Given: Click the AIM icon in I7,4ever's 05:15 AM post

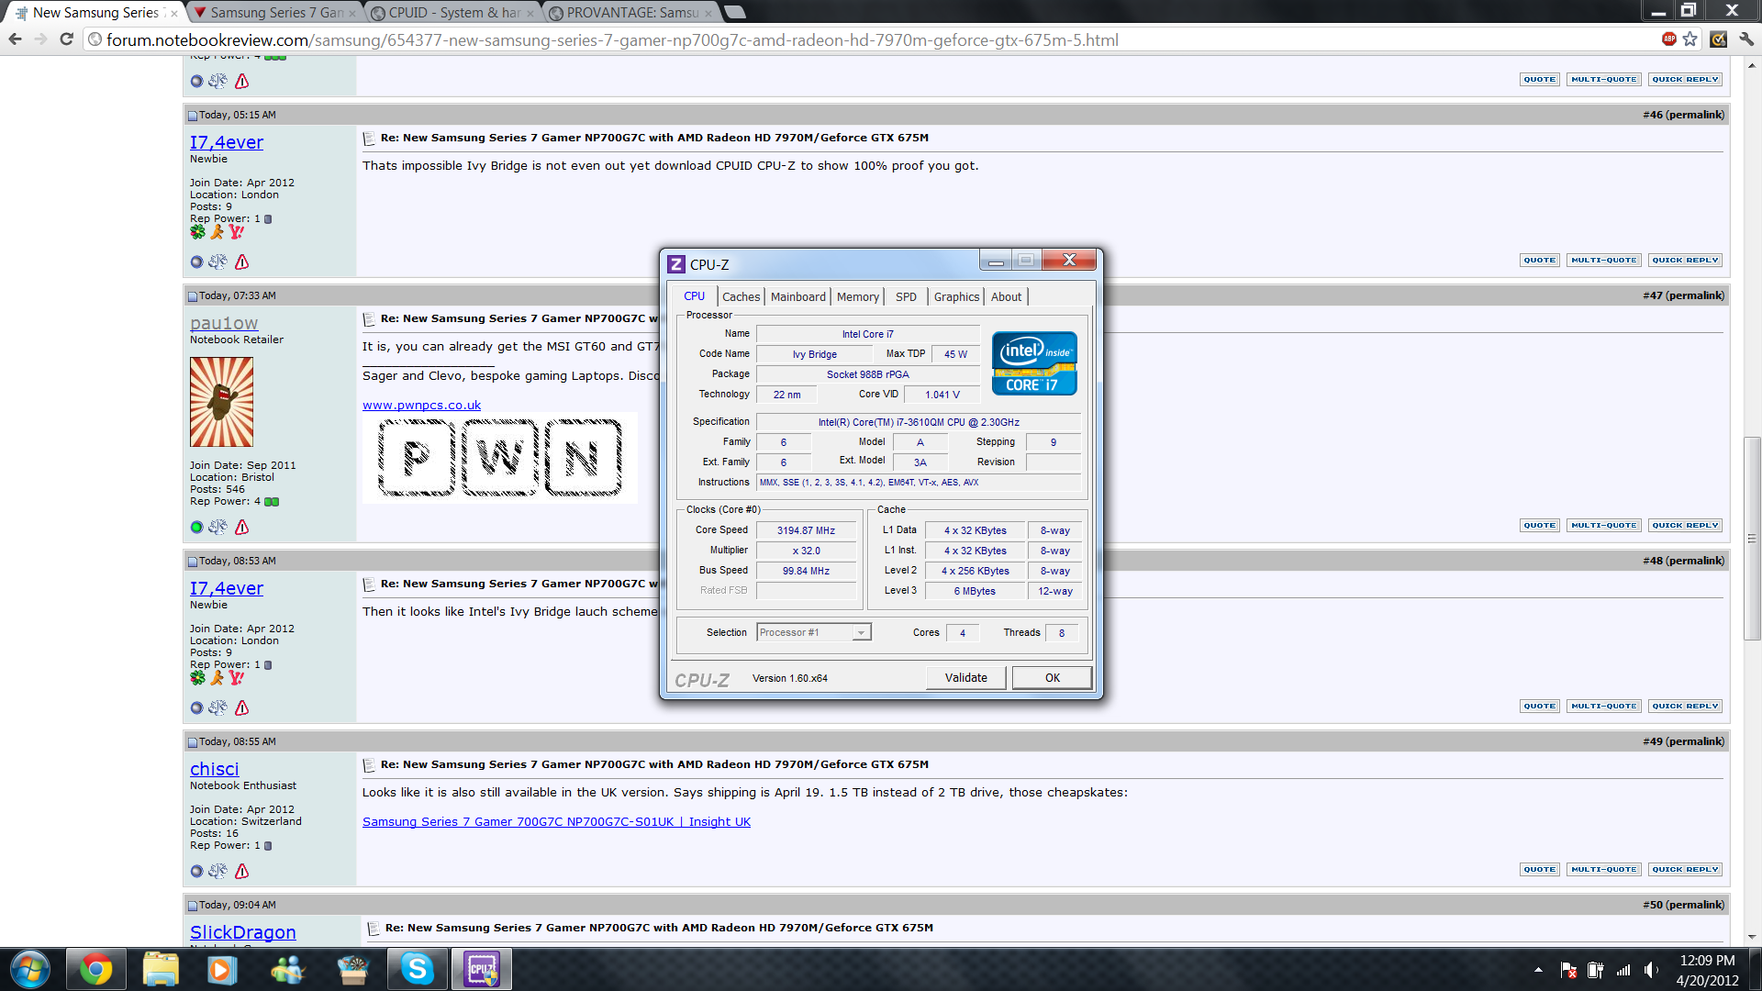Looking at the screenshot, I should click(217, 232).
